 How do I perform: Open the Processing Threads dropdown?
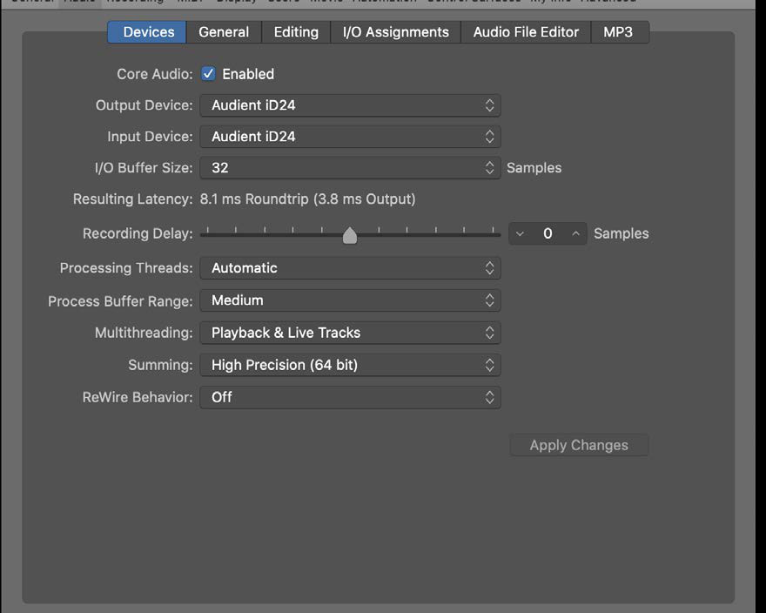click(350, 268)
